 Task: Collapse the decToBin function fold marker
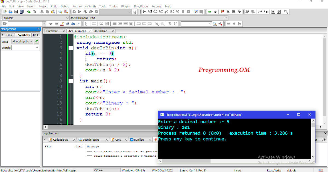click(x=71, y=48)
